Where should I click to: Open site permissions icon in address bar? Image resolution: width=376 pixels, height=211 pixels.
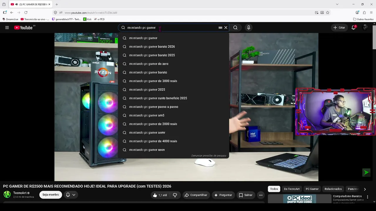(61, 13)
